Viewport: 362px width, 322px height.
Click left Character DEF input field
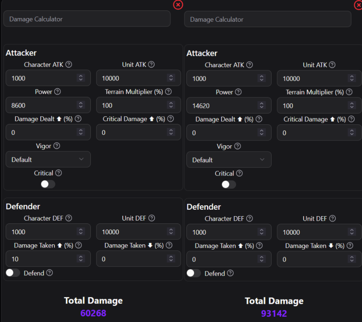click(48, 231)
